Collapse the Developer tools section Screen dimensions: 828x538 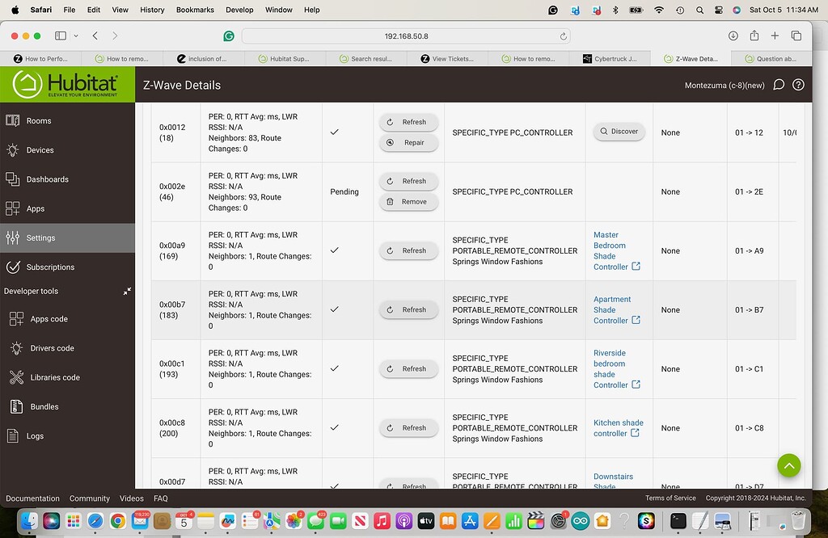(x=127, y=292)
